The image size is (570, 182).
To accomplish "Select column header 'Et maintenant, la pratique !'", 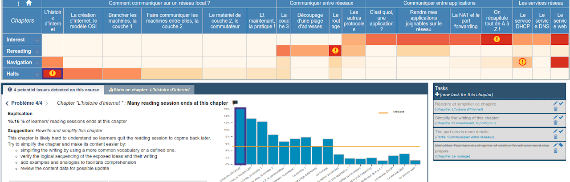I will point(261,20).
